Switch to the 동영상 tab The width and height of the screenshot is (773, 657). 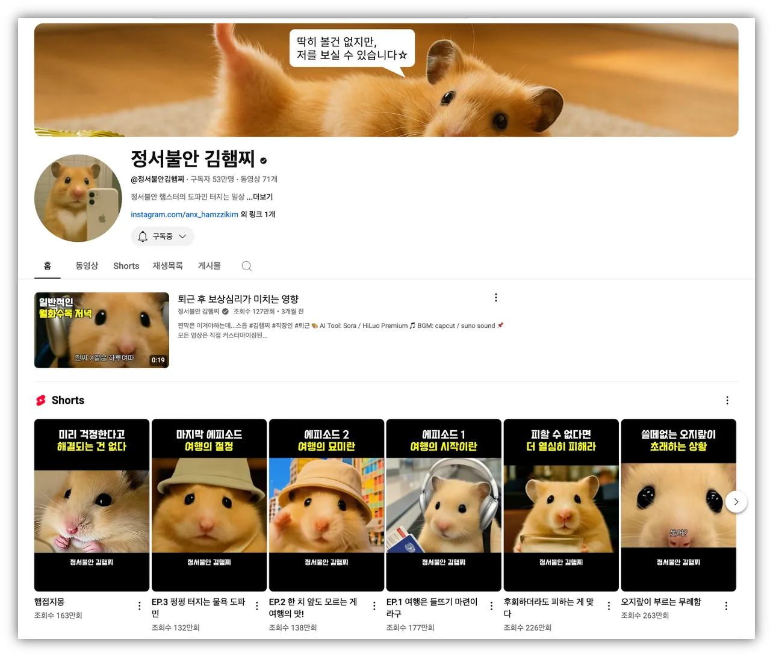pos(87,265)
